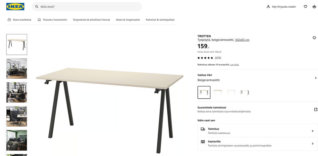Click the Kirjaudu sisään user icon

[268, 7]
